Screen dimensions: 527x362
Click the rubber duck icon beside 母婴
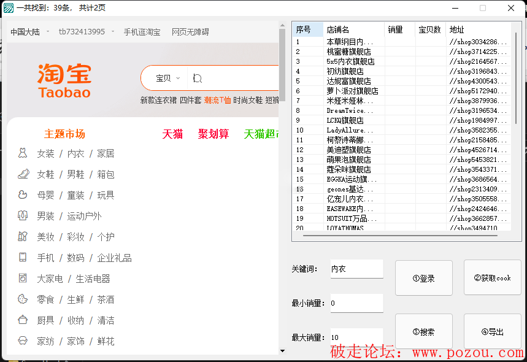23,195
